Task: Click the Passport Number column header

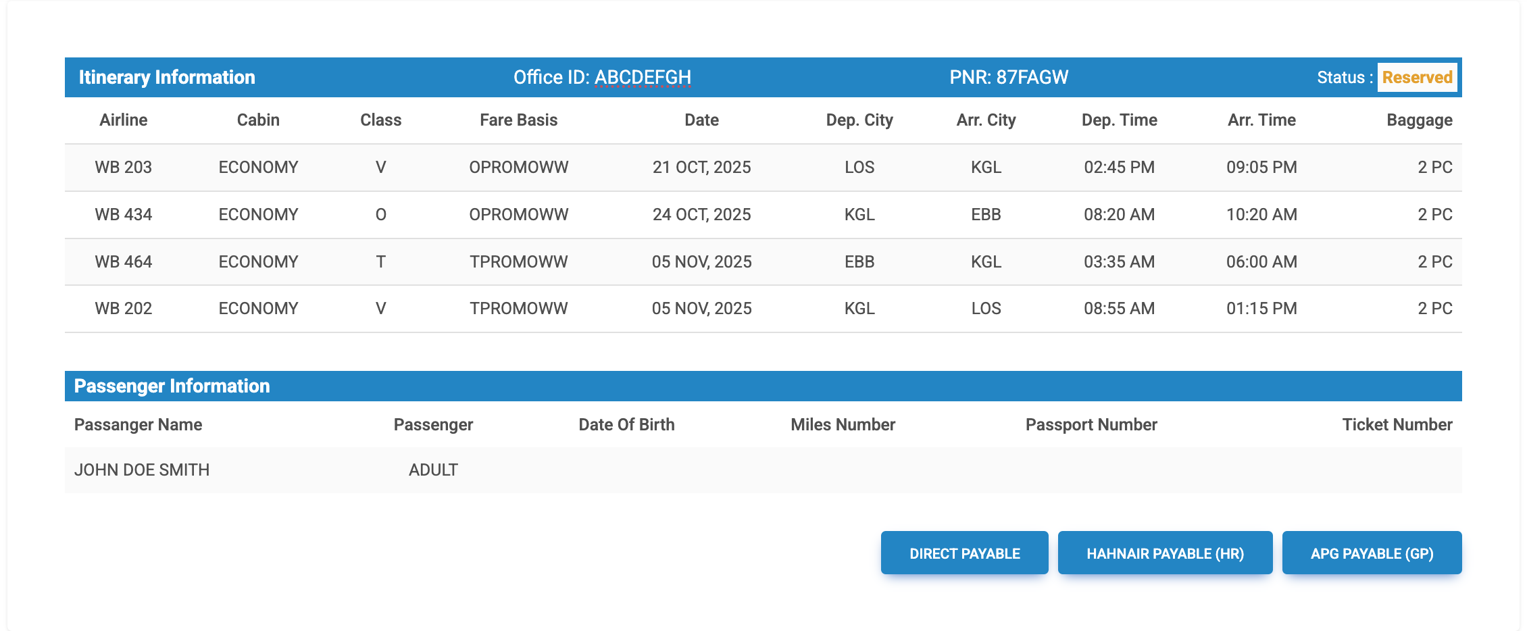Action: [x=1091, y=425]
